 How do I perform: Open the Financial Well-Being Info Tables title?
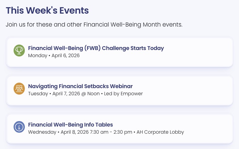pyautogui.click(x=70, y=125)
